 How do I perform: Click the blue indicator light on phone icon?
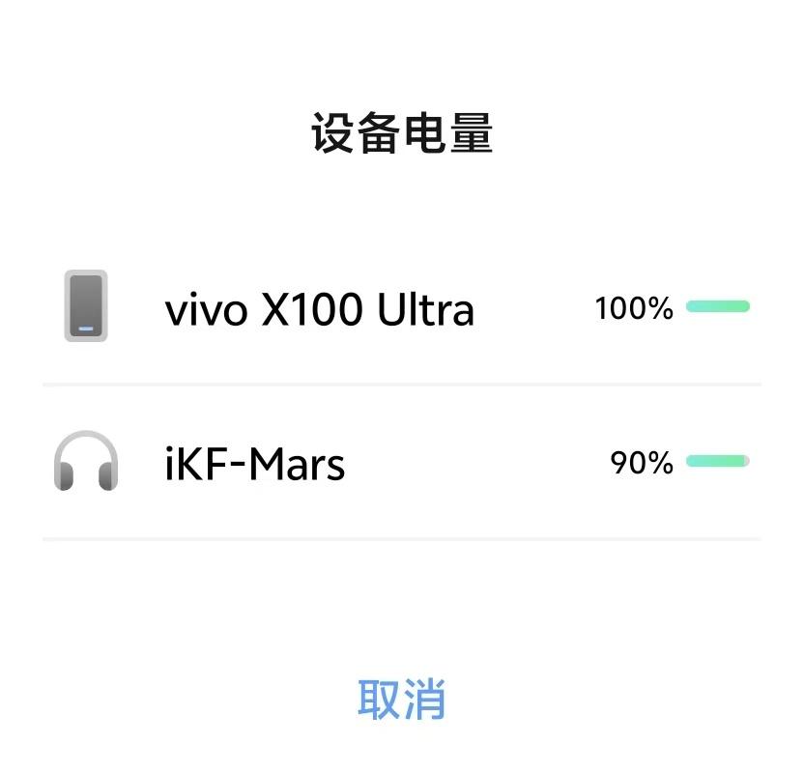point(86,329)
